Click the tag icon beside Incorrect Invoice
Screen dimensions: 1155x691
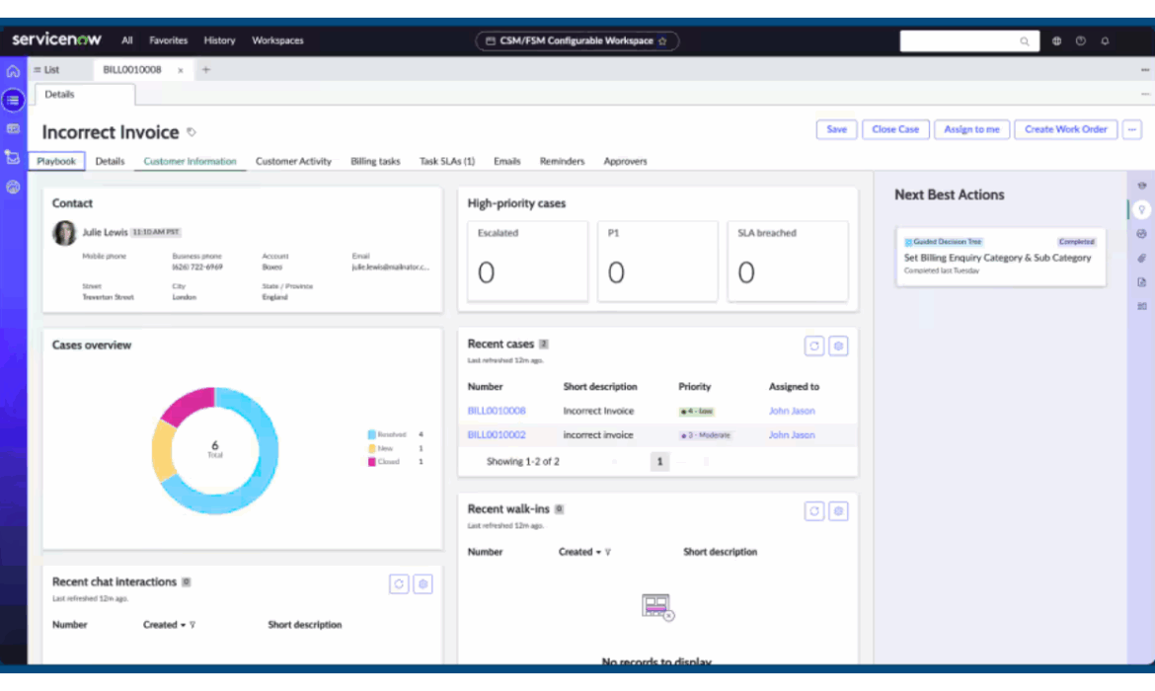click(x=192, y=132)
